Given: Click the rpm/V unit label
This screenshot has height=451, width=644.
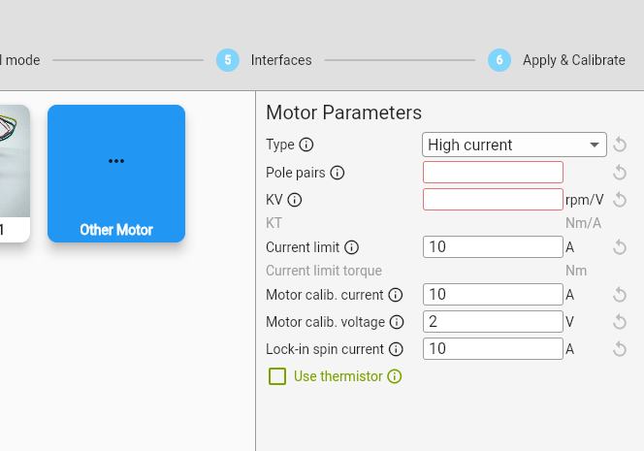Looking at the screenshot, I should coord(584,200).
